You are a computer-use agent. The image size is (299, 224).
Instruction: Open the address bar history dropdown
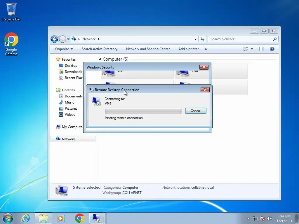(x=196, y=39)
